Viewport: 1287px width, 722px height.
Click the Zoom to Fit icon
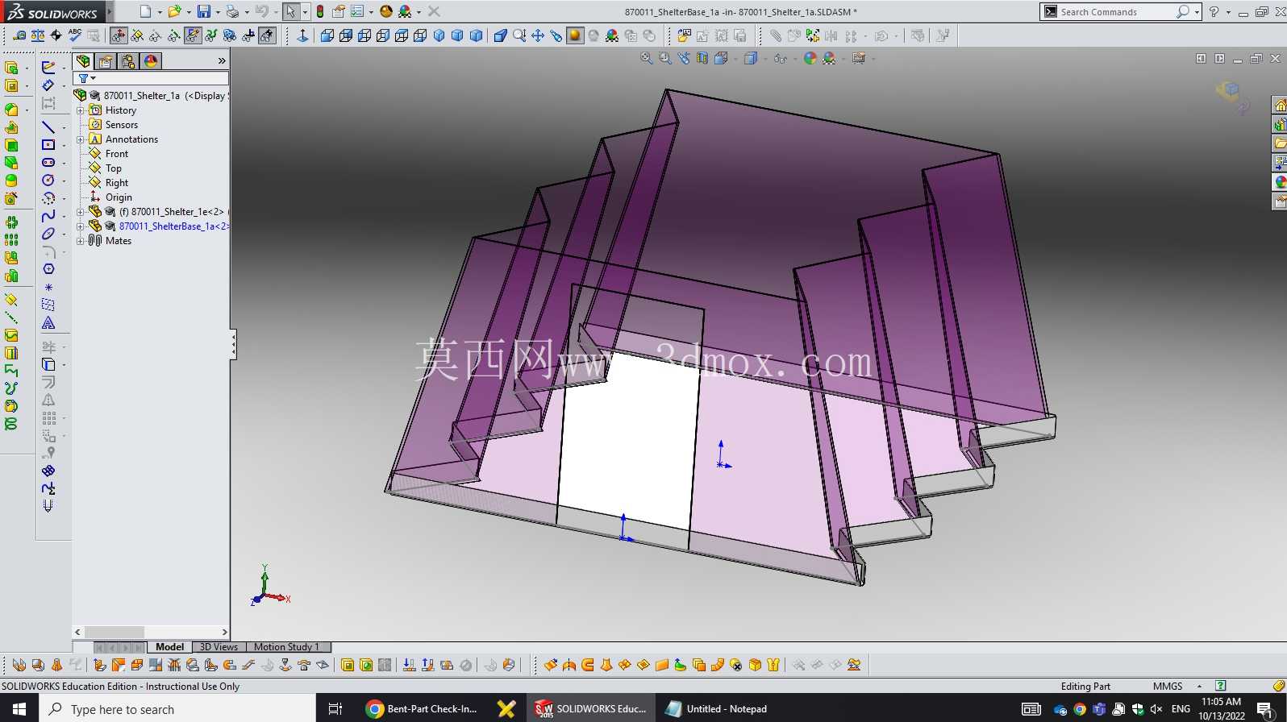(x=647, y=58)
